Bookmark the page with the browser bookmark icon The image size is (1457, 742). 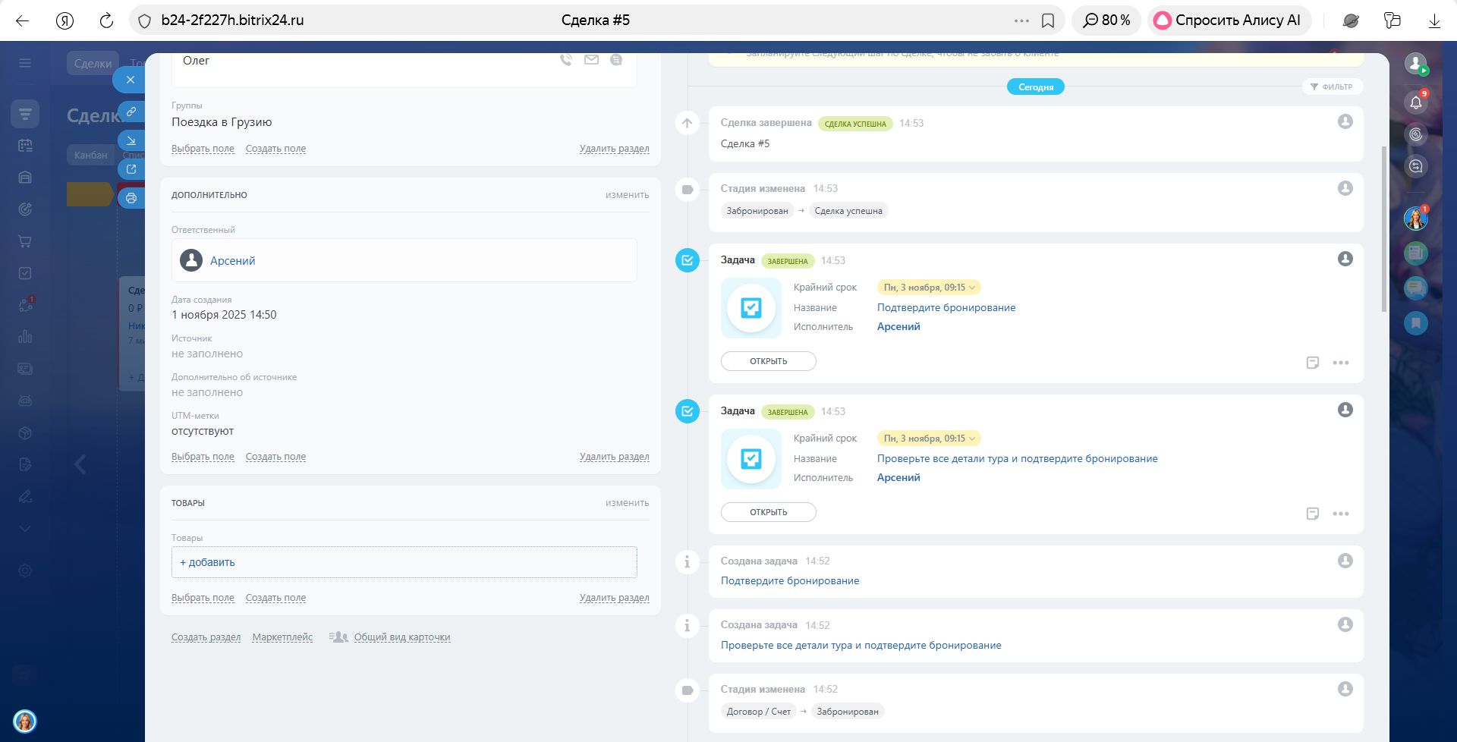pos(1048,20)
